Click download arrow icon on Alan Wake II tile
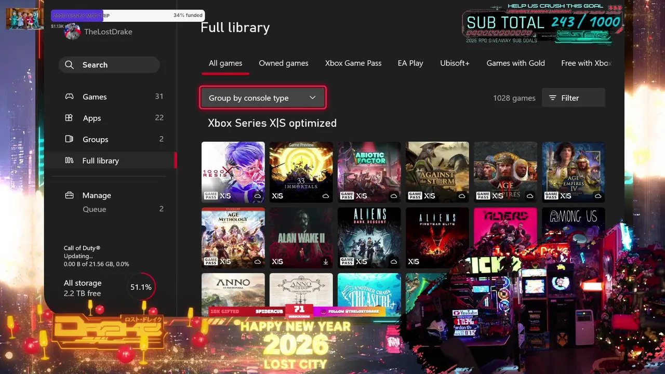The height and width of the screenshot is (374, 665). click(x=326, y=262)
